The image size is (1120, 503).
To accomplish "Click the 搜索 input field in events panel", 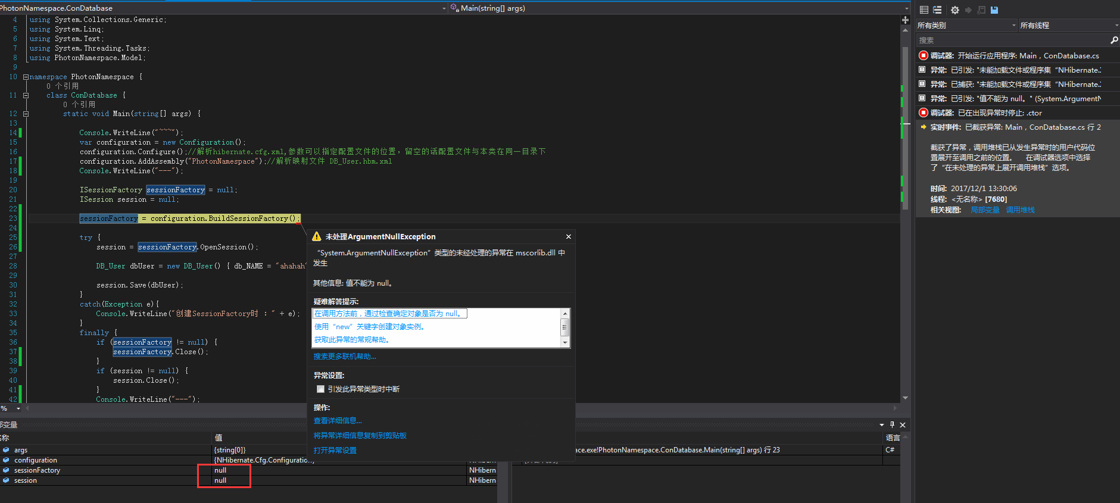I will tap(1012, 40).
